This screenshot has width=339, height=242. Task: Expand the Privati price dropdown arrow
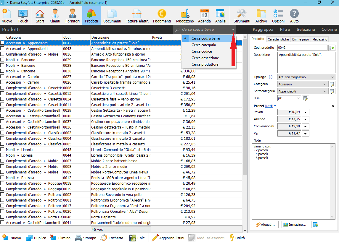coord(306,112)
